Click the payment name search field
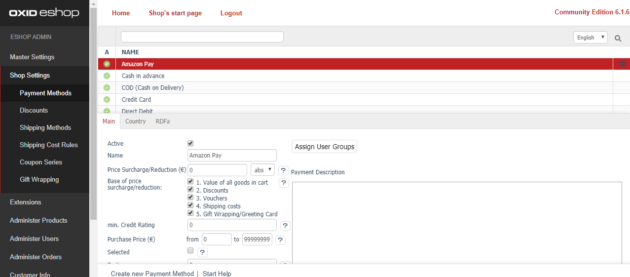Image resolution: width=630 pixels, height=277 pixels. pos(202,37)
